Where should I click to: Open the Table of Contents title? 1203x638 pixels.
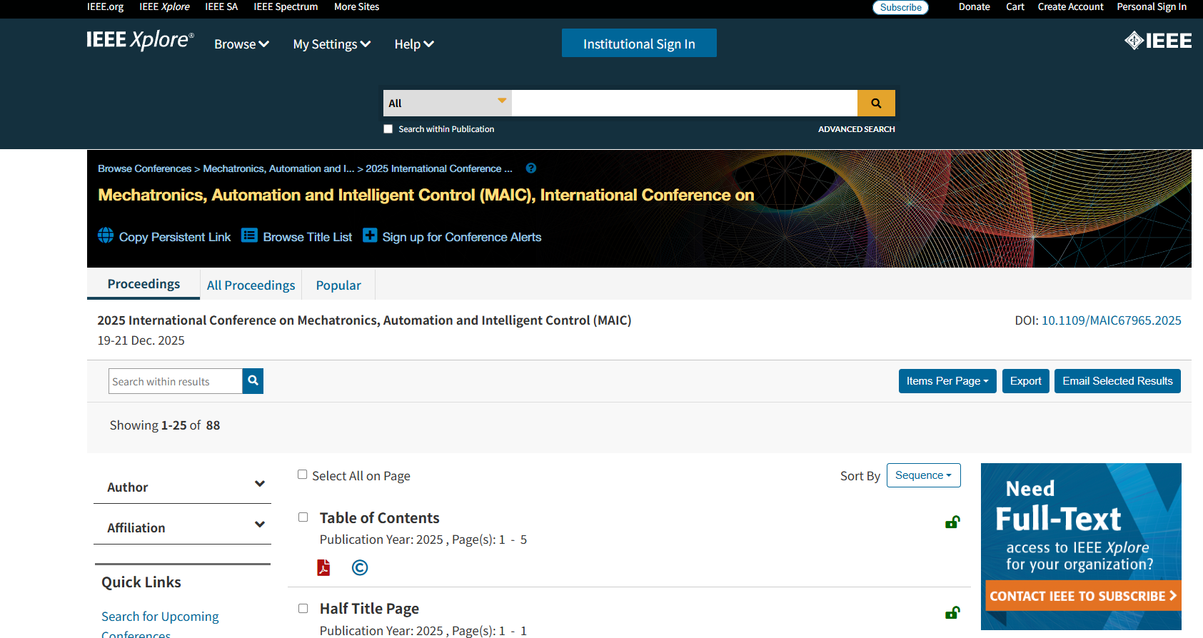(x=379, y=518)
